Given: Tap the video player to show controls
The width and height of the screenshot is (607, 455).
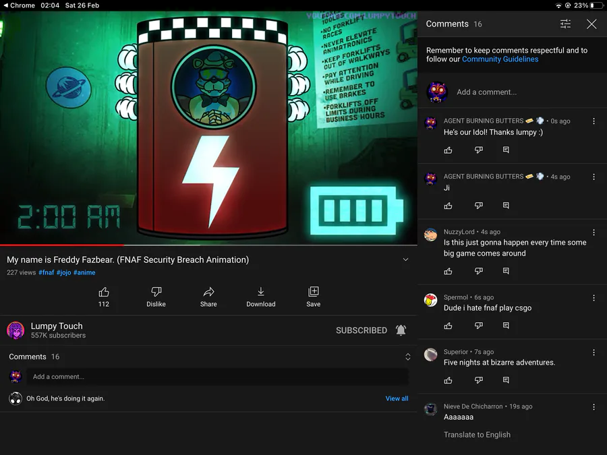Looking at the screenshot, I should coord(208,127).
